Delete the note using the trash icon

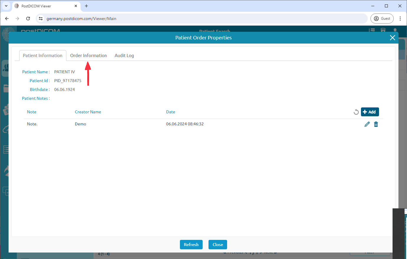(x=376, y=124)
